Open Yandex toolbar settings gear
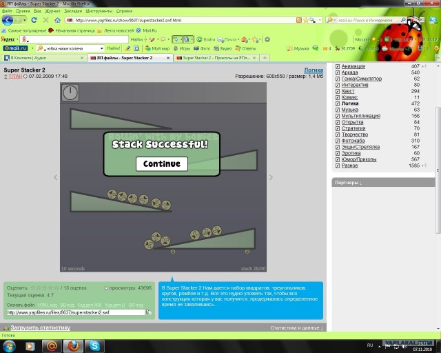The width and height of the screenshot is (441, 353). click(x=267, y=39)
